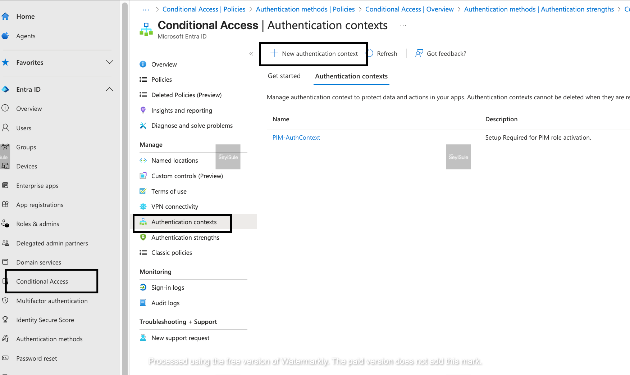Click the Password reset icon
The width and height of the screenshot is (630, 375).
5,358
